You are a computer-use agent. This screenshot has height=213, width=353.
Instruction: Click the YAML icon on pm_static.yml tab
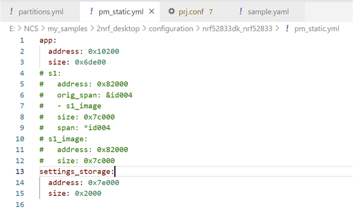coord(91,11)
